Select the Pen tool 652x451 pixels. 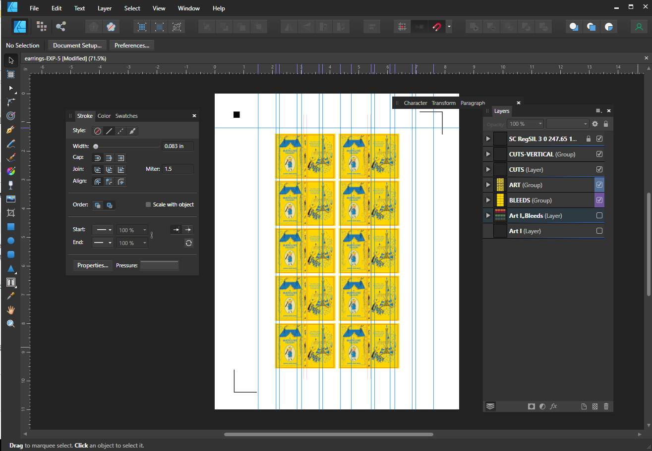[x=10, y=130]
